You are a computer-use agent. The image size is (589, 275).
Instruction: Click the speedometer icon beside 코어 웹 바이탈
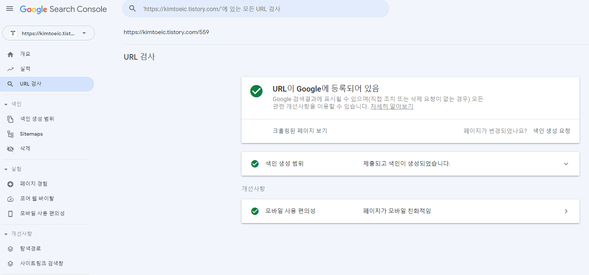(x=10, y=199)
